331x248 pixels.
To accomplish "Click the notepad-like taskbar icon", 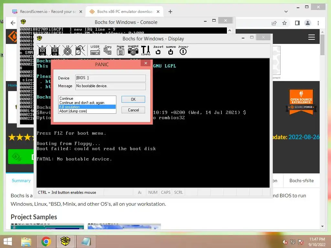I will point(86,242).
